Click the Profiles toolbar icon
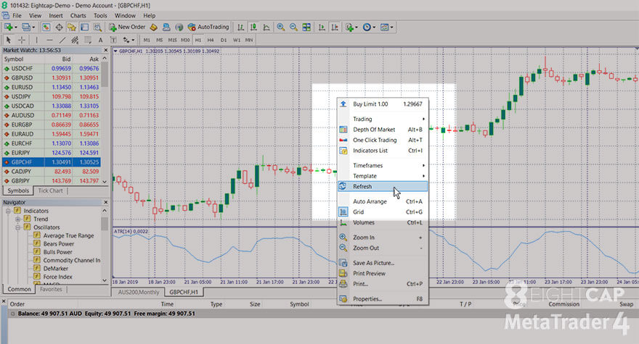 coord(25,28)
